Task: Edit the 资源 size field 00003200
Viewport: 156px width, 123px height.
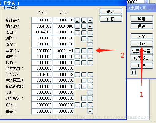Action: tap(63, 32)
